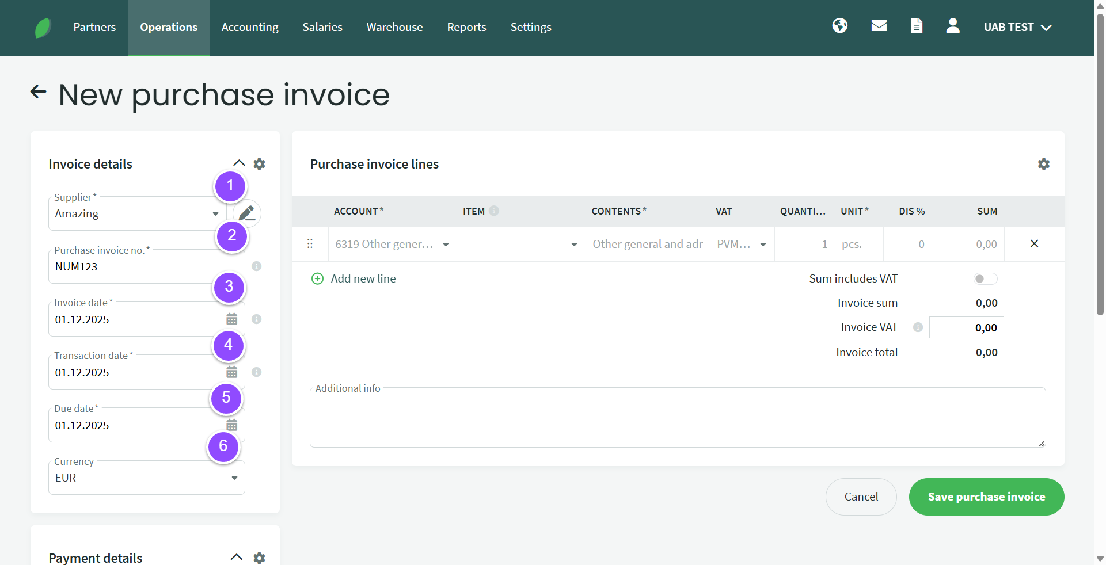Open the globe language icon
1106x565 pixels.
coord(839,26)
